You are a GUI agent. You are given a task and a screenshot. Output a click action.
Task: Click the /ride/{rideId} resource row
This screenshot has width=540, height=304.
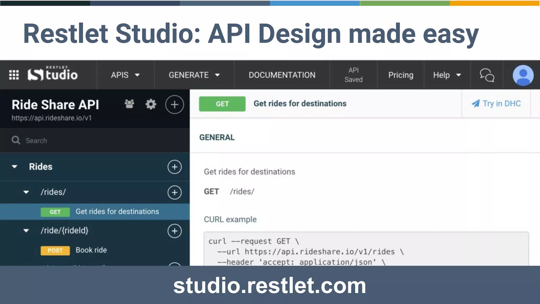click(95, 231)
